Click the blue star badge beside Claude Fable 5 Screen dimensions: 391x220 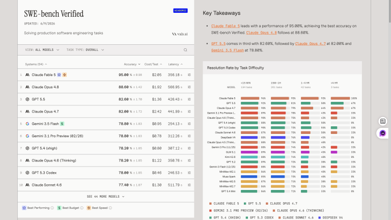coord(59,75)
